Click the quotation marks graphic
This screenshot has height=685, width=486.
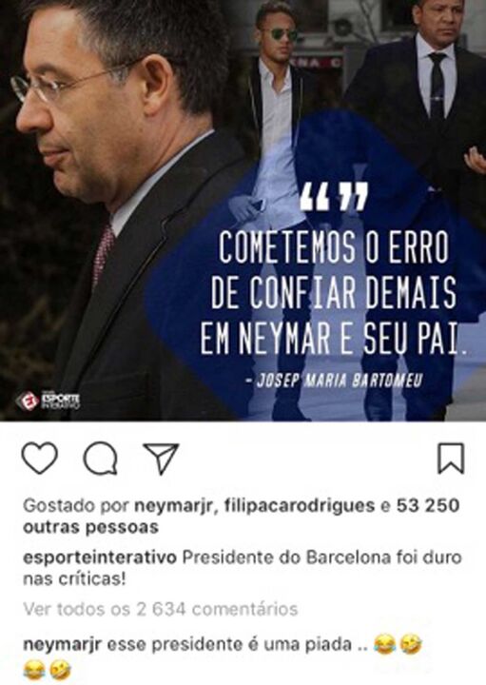tap(334, 197)
